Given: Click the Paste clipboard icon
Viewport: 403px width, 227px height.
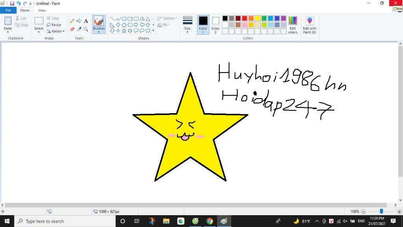Looking at the screenshot, I should 8,20.
